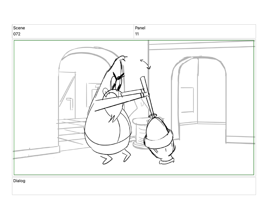Click the curved double-headed motion arrow
This screenshot has width=268, height=207.
pos(146,64)
